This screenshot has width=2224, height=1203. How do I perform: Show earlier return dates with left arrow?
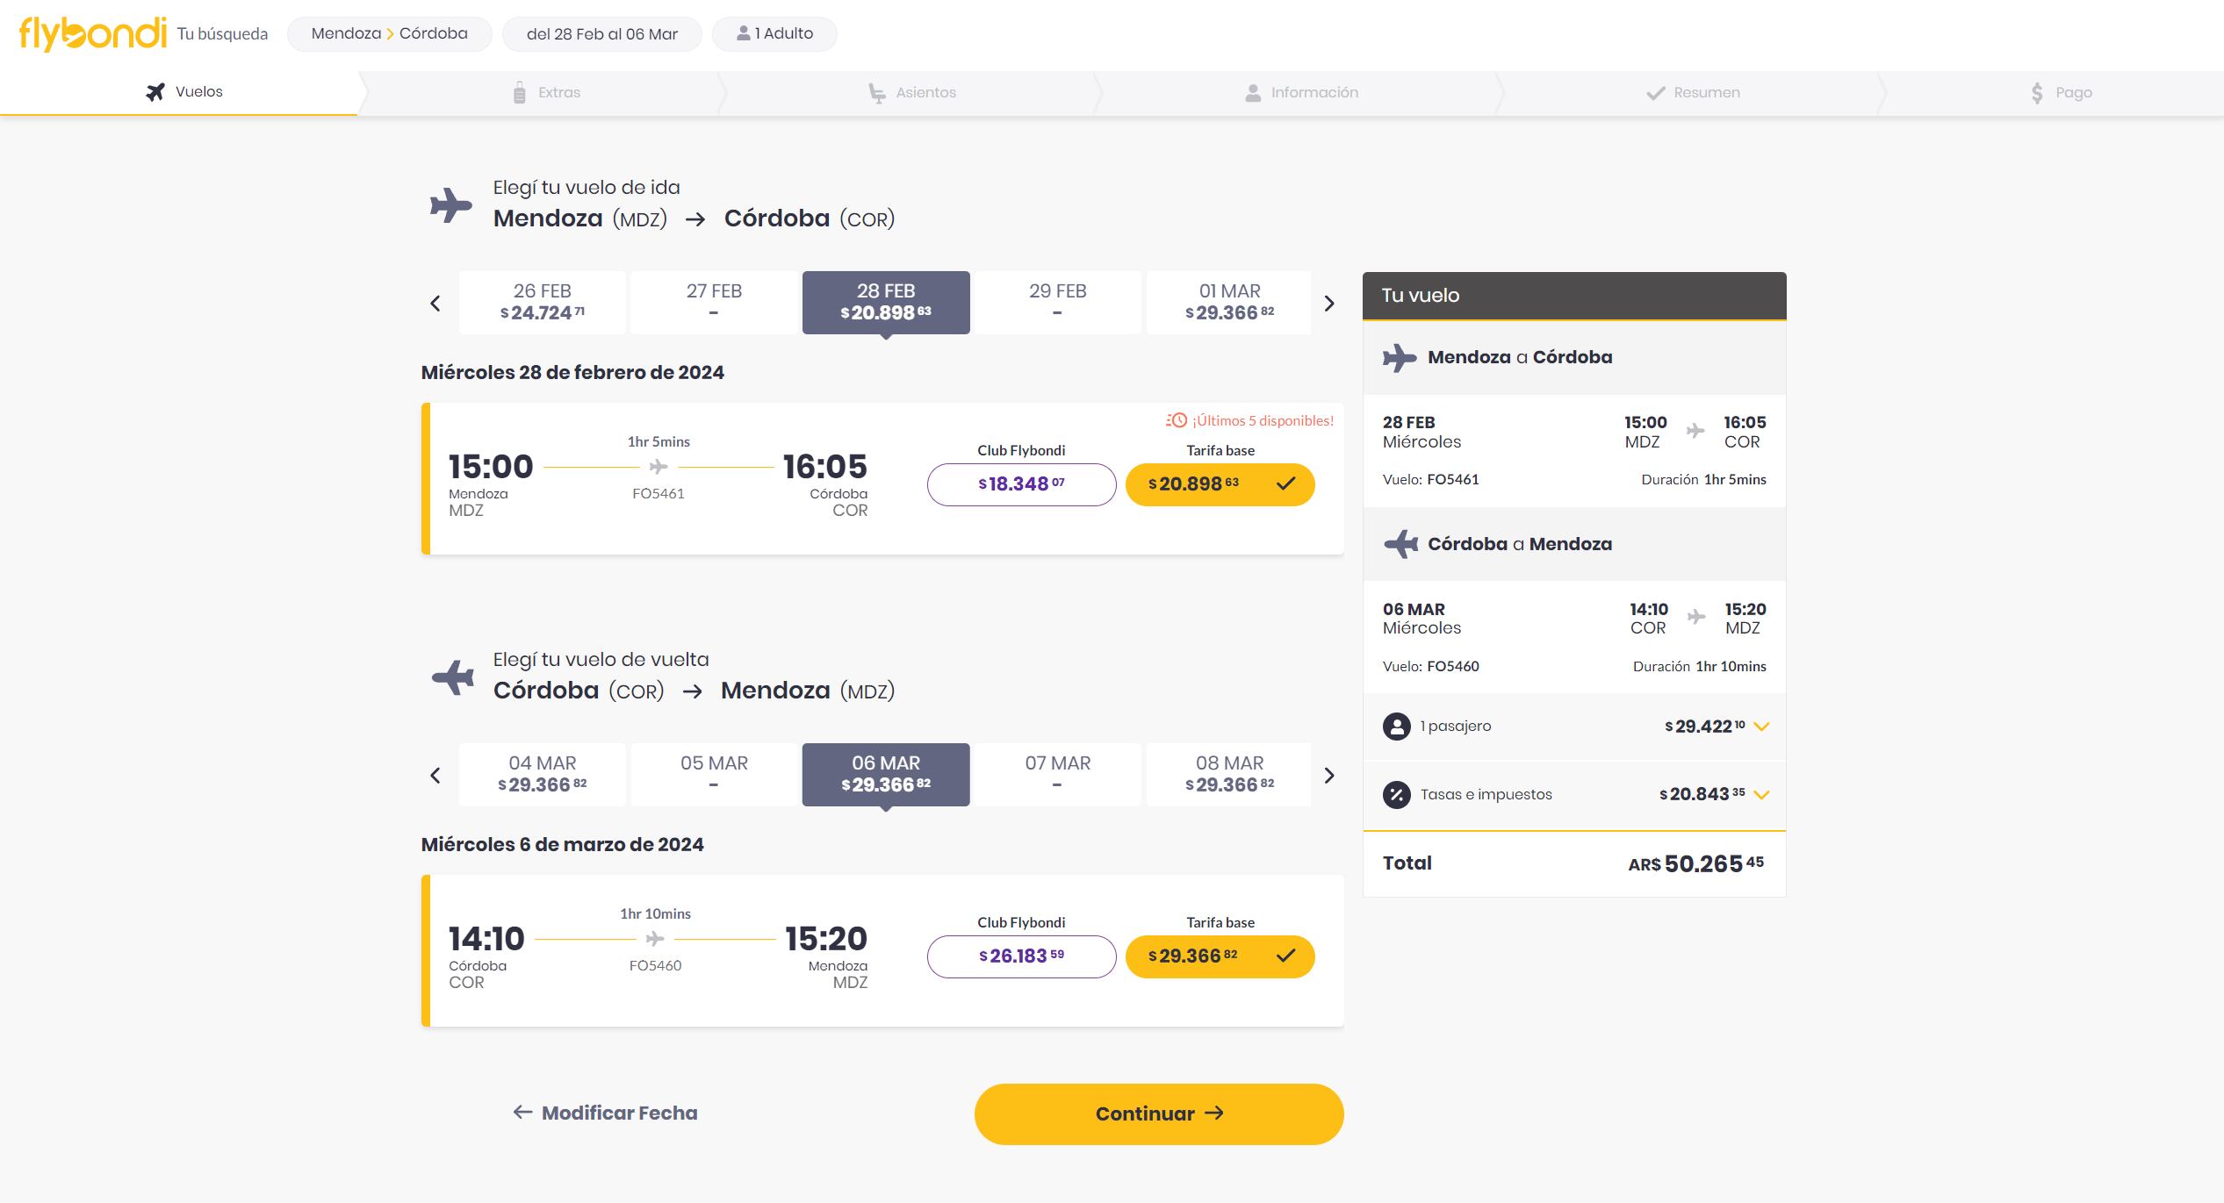[x=435, y=776]
